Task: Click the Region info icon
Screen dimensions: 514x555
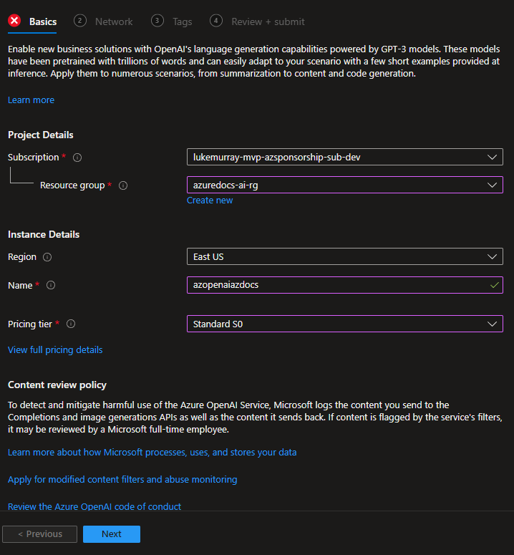Action: (x=47, y=257)
